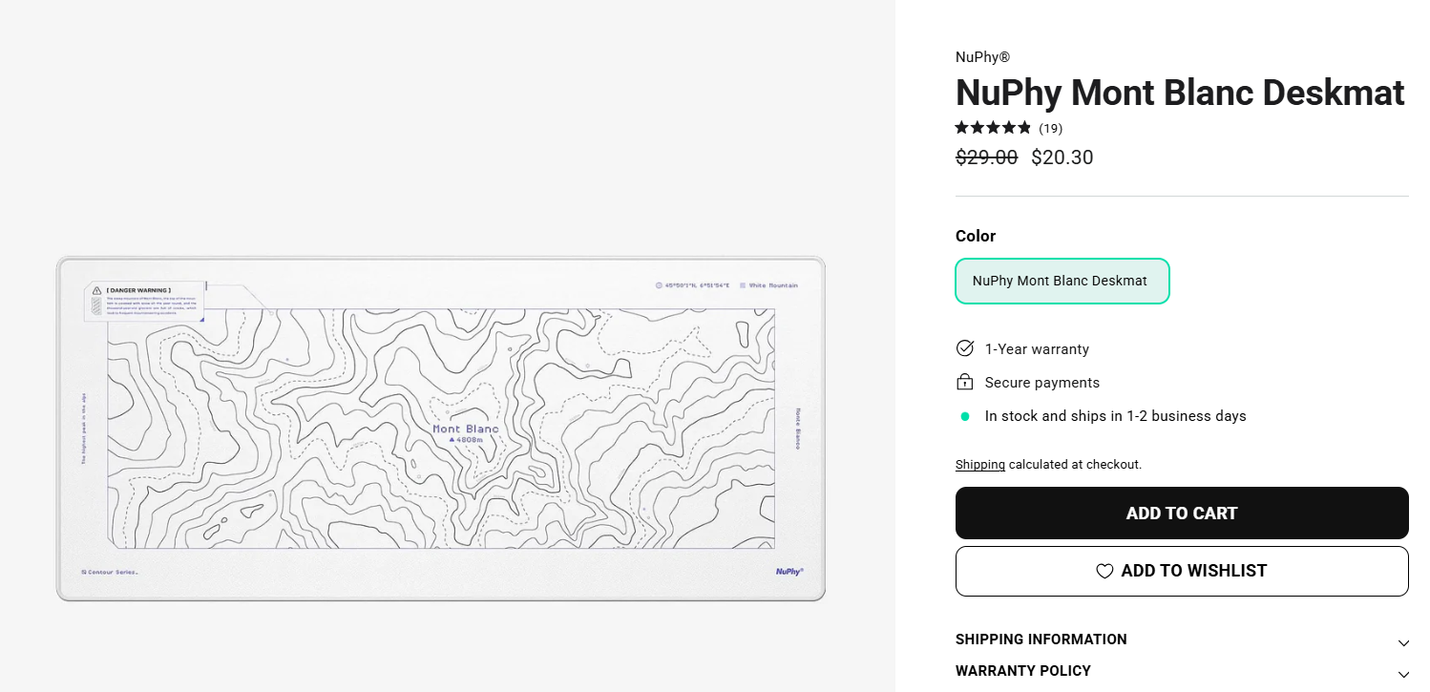The width and height of the screenshot is (1430, 692).
Task: Click the green in-stock status dot
Action: 965,416
